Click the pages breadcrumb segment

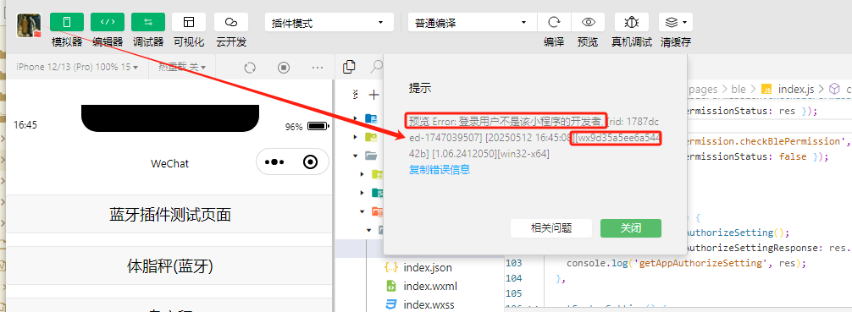[x=703, y=90]
